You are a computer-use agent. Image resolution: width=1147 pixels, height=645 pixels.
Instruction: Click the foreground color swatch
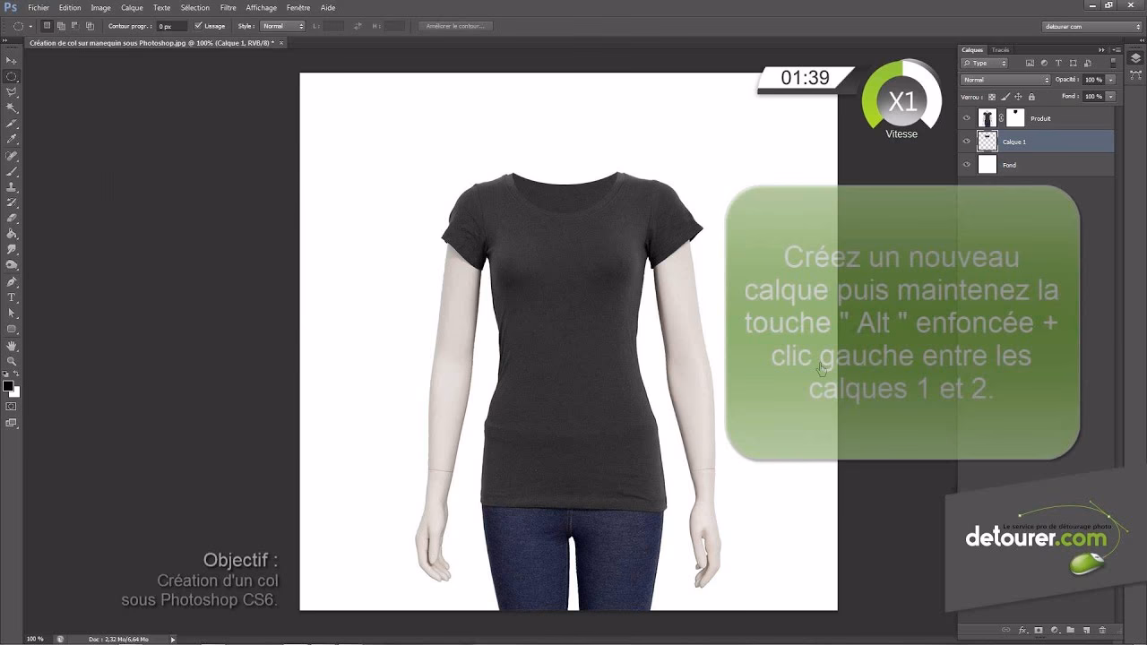(8, 385)
